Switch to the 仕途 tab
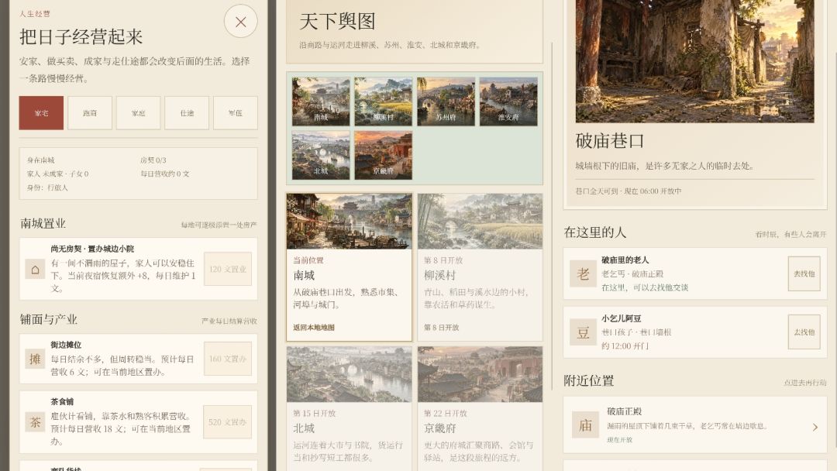The image size is (837, 471). tap(187, 113)
